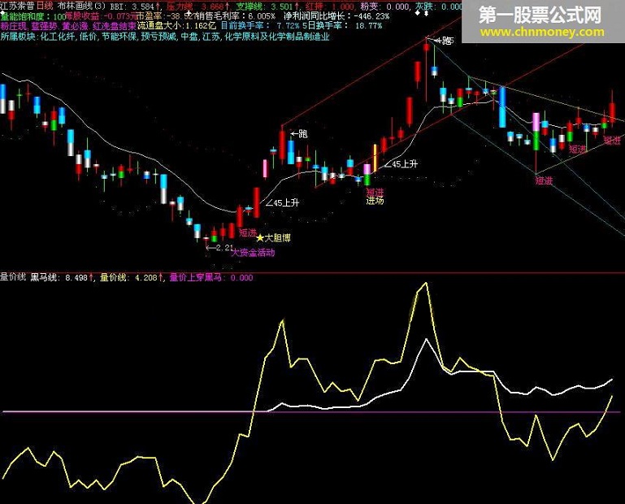Screen dimensions: 625x504
Task: Click the 灰跌 0.000 readout
Action: 438,7
